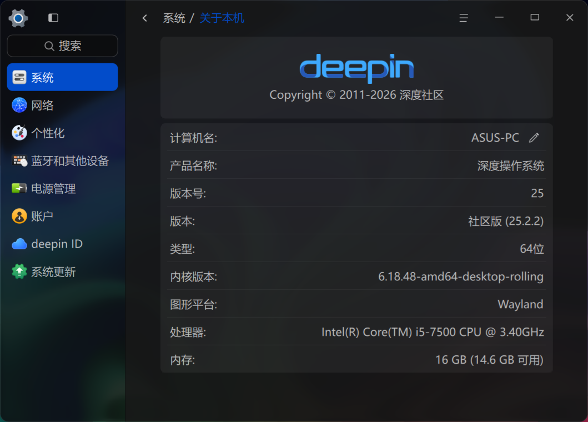Viewport: 588px width, 422px height.
Task: Click the 内核版本 label
Action: [x=193, y=277]
